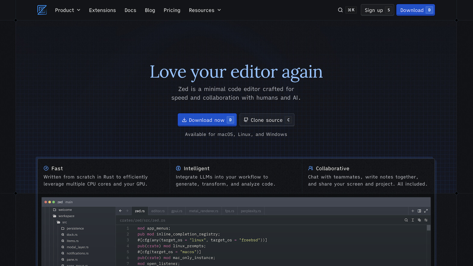Open the Blog nav link
This screenshot has width=473, height=266.
tap(150, 10)
